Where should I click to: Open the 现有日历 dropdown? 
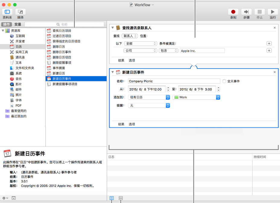coord(149,97)
